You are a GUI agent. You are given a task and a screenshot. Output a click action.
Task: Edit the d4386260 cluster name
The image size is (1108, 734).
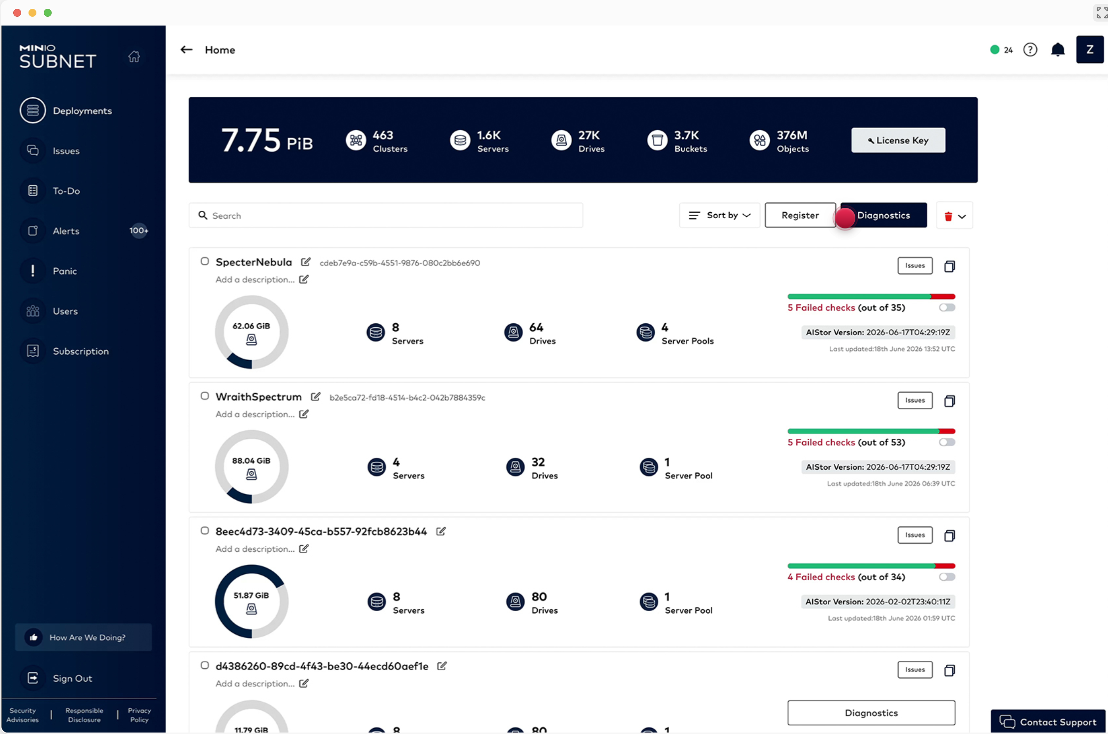click(442, 666)
